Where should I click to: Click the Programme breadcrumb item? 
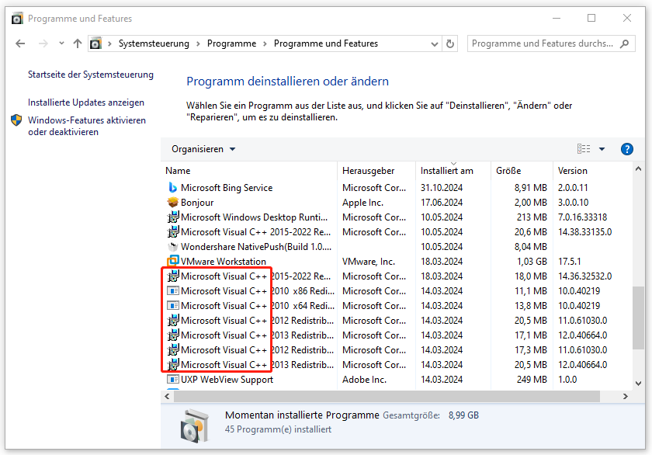pos(232,44)
